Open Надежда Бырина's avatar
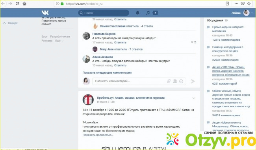The height and width of the screenshot is (150, 256). (86, 36)
